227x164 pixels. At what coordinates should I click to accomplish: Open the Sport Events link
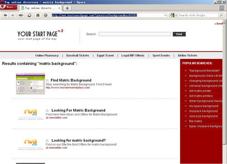[x=161, y=55]
